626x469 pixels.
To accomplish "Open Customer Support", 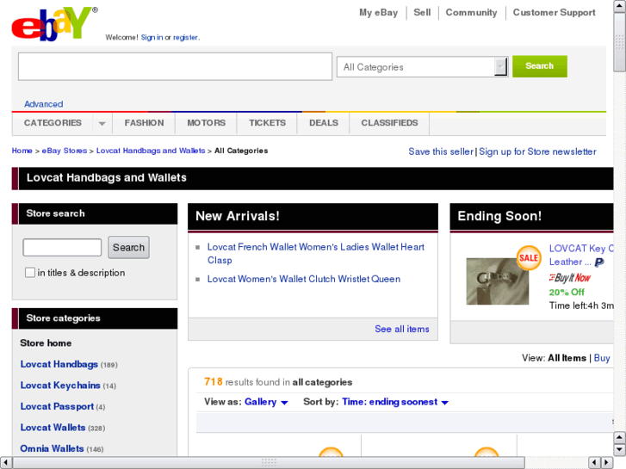I will [555, 13].
